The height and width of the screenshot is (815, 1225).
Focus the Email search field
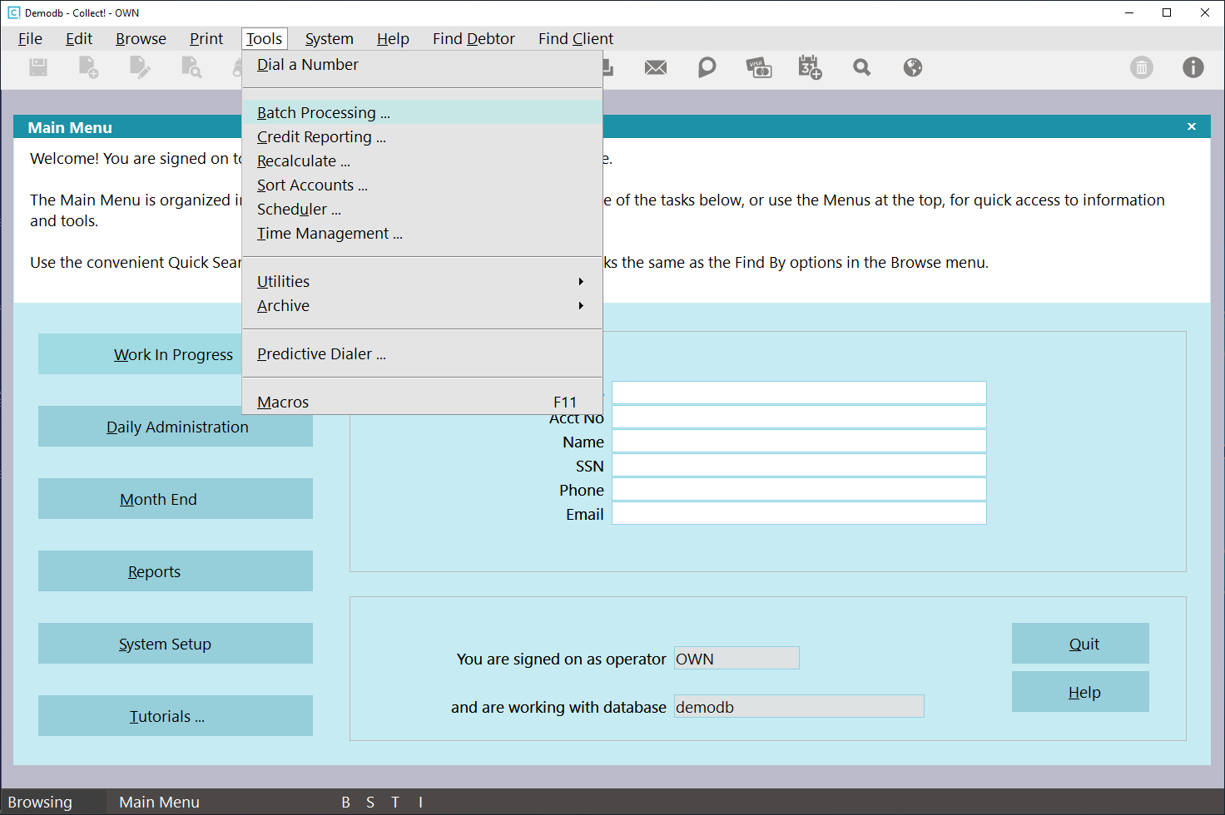pos(799,513)
